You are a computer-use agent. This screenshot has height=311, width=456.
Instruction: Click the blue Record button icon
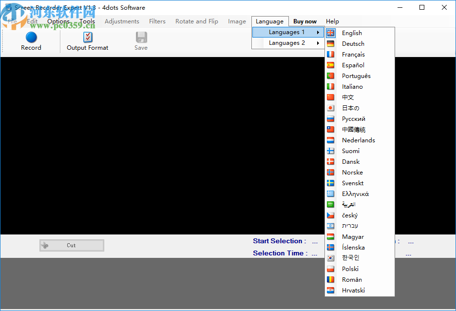[x=31, y=37]
